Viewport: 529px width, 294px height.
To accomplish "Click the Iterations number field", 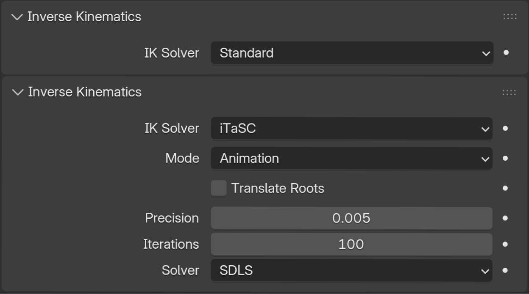I will coord(352,244).
